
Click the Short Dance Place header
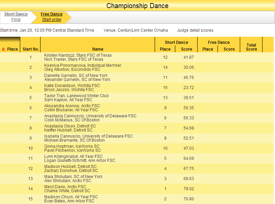click(165, 49)
